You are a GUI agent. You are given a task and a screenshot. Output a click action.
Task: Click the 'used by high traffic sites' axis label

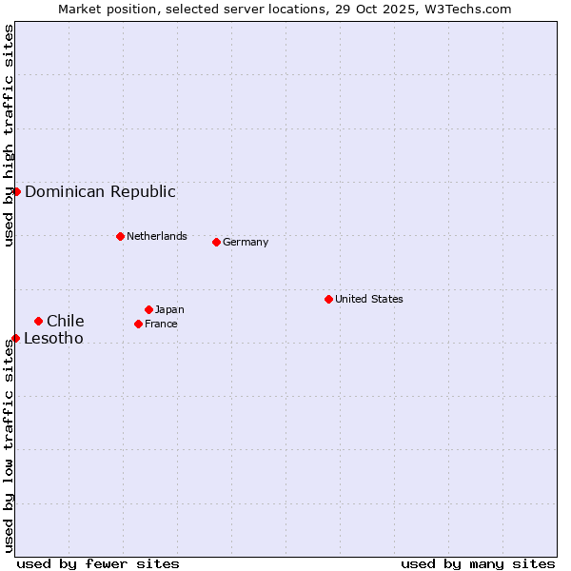tap(9, 135)
